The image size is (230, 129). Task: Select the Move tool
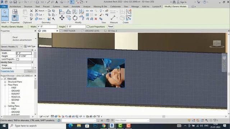pos(62,18)
